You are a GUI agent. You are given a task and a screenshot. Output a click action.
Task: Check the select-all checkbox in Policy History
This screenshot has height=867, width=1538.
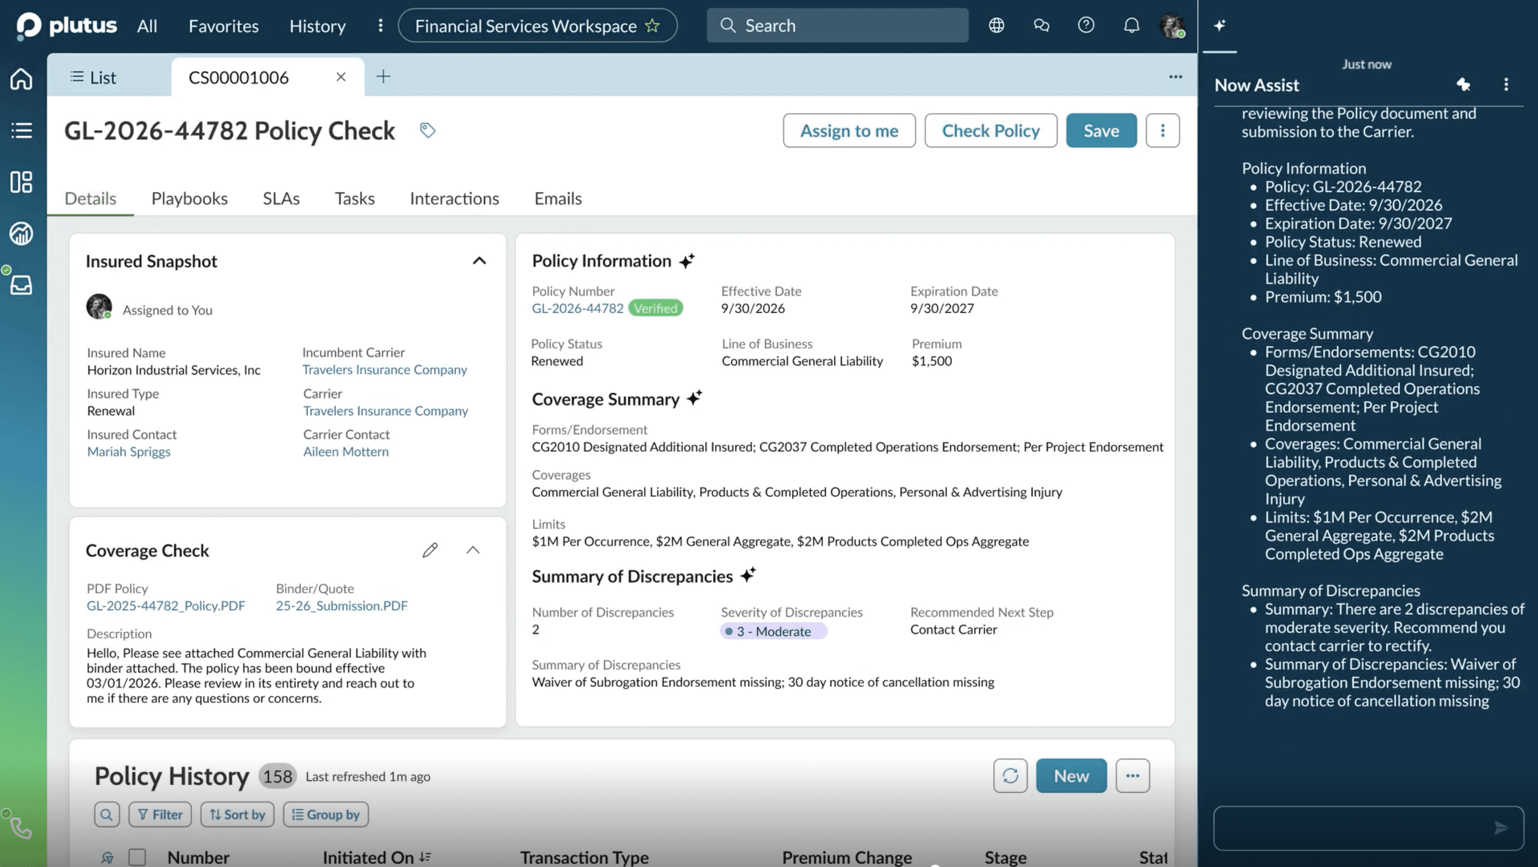[137, 857]
